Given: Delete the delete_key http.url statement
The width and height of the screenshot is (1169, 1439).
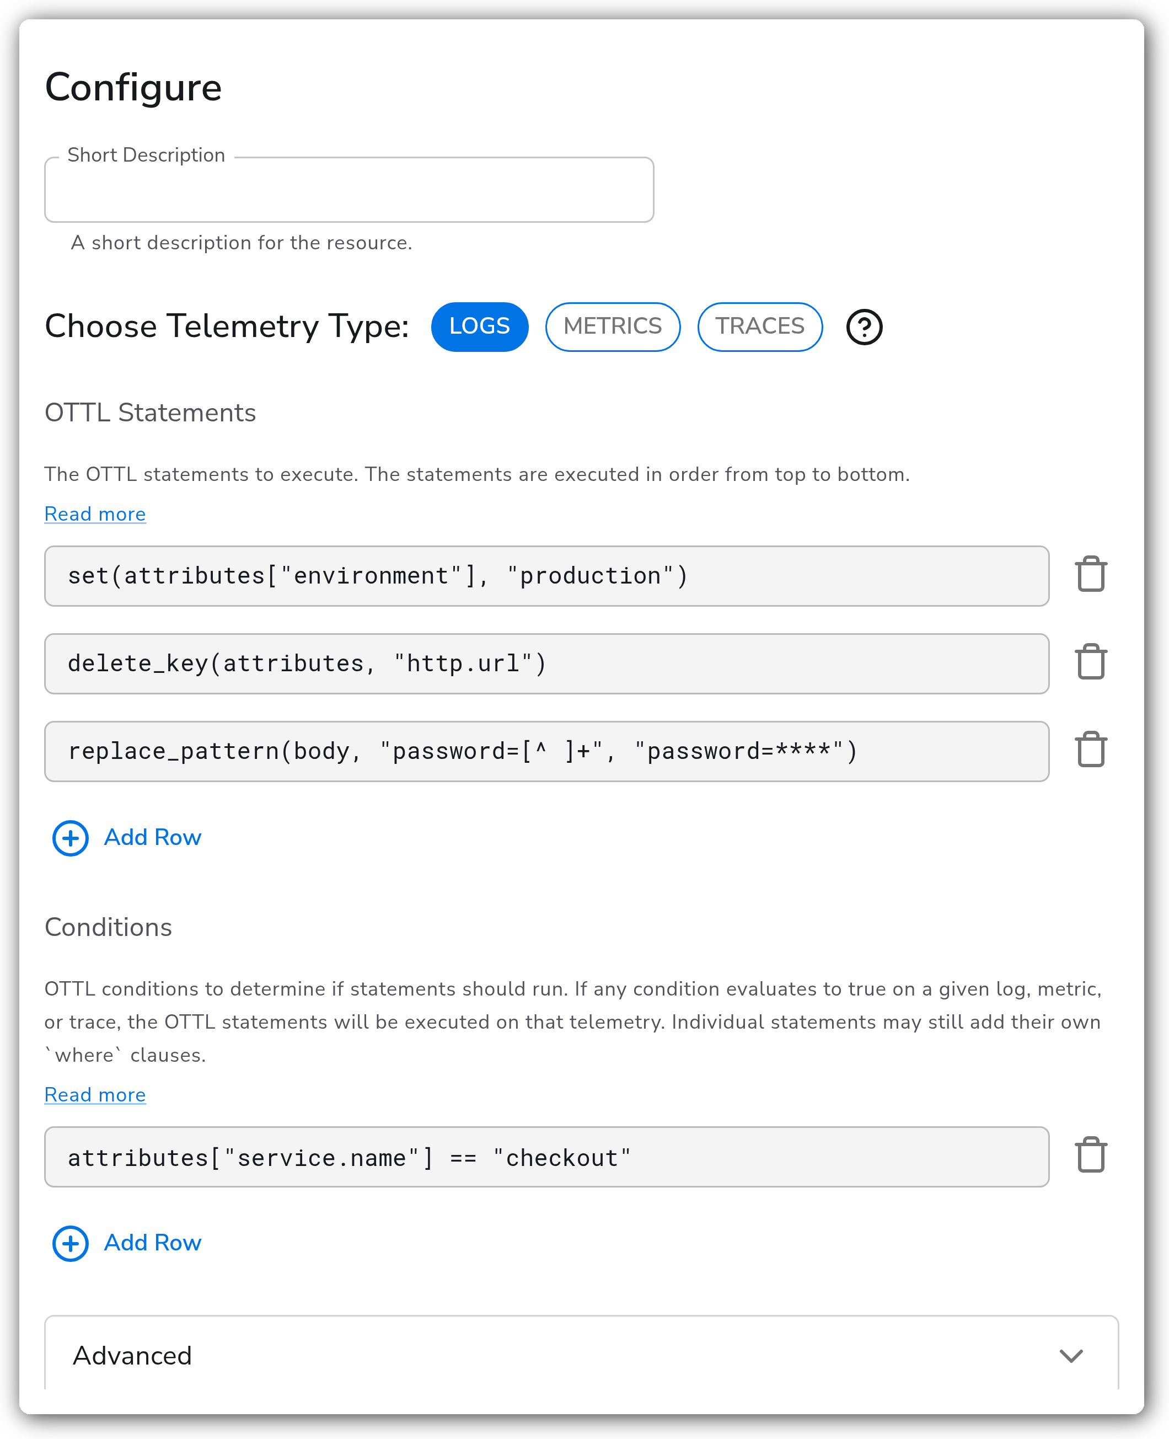Looking at the screenshot, I should (1090, 662).
